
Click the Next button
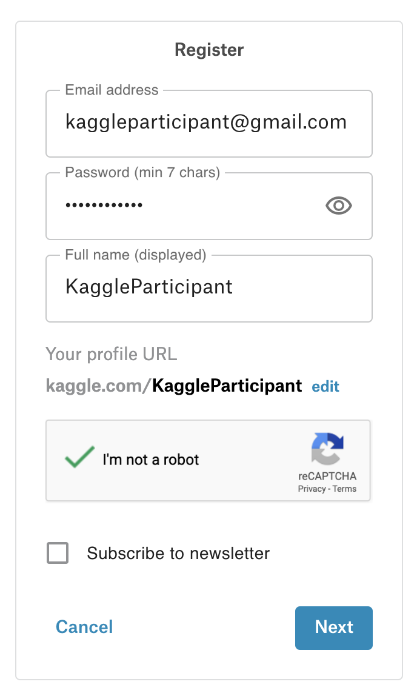pos(333,628)
